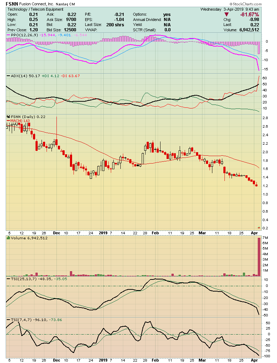The height and width of the screenshot is (363, 277).
Task: Click the candlestick icon beside FSNN (Daily)
Action: pos(8,117)
